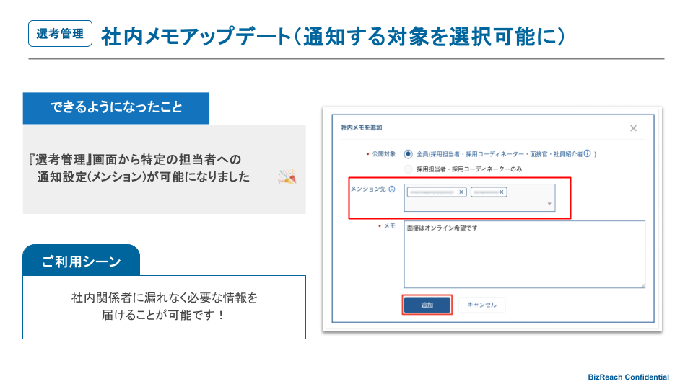Select 採用担当者・採用コーディネーターのみ radio option
The image size is (693, 389).
409,169
